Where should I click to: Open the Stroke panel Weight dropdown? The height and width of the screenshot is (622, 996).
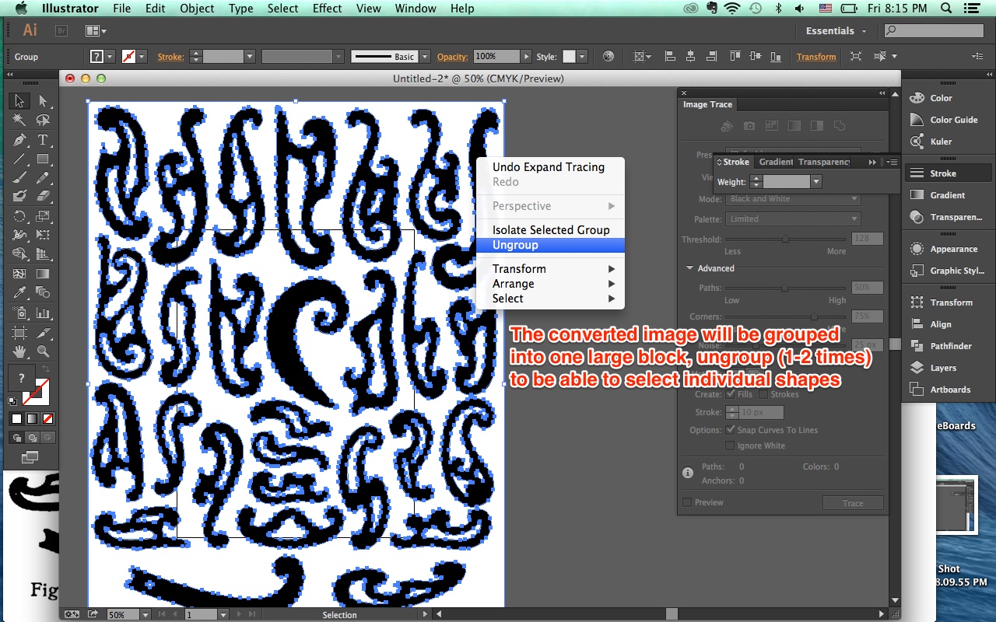coord(815,182)
